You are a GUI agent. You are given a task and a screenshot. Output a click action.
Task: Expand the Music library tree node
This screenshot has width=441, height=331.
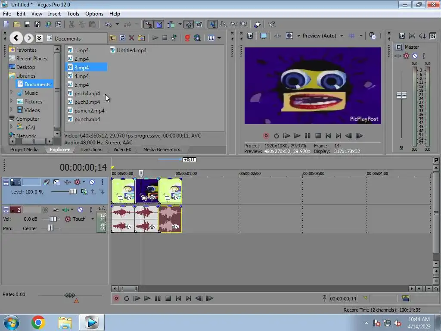[x=12, y=92]
